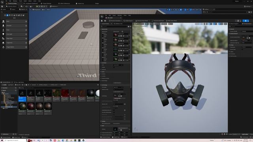
Task: Open Settings at the right of main toolbar
Action: point(248,6)
